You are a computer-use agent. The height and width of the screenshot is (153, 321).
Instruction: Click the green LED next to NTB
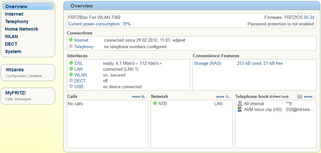coord(155,104)
